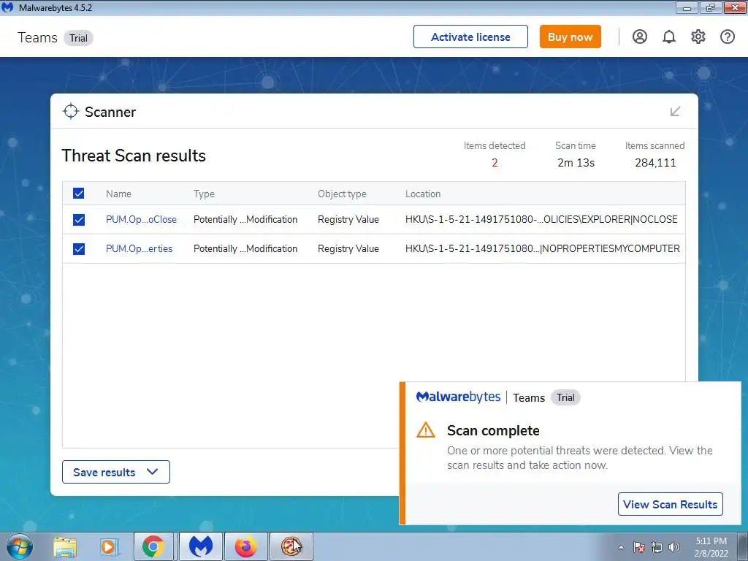
Task: Open Firefox from taskbar
Action: pyautogui.click(x=245, y=546)
